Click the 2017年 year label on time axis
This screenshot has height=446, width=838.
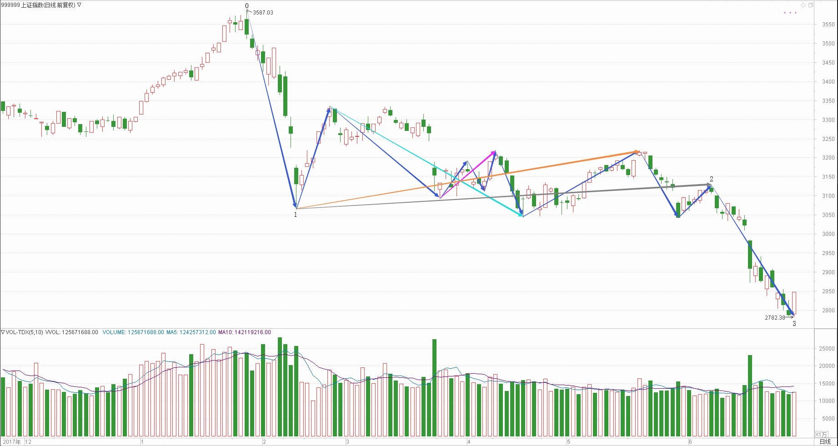(x=11, y=442)
